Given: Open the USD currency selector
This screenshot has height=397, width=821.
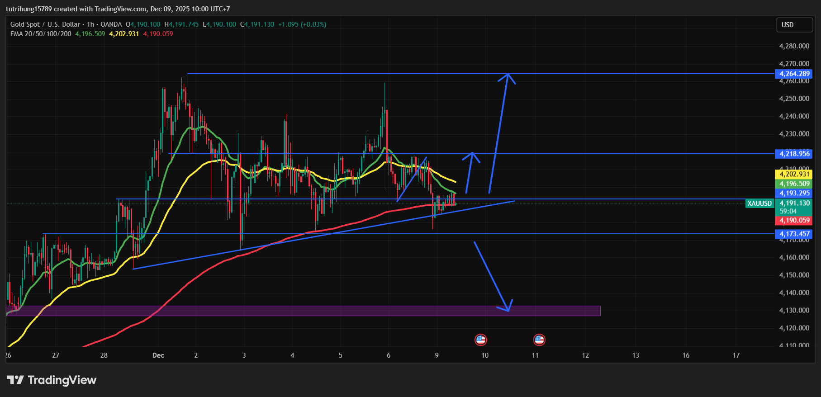Looking at the screenshot, I should (x=794, y=25).
